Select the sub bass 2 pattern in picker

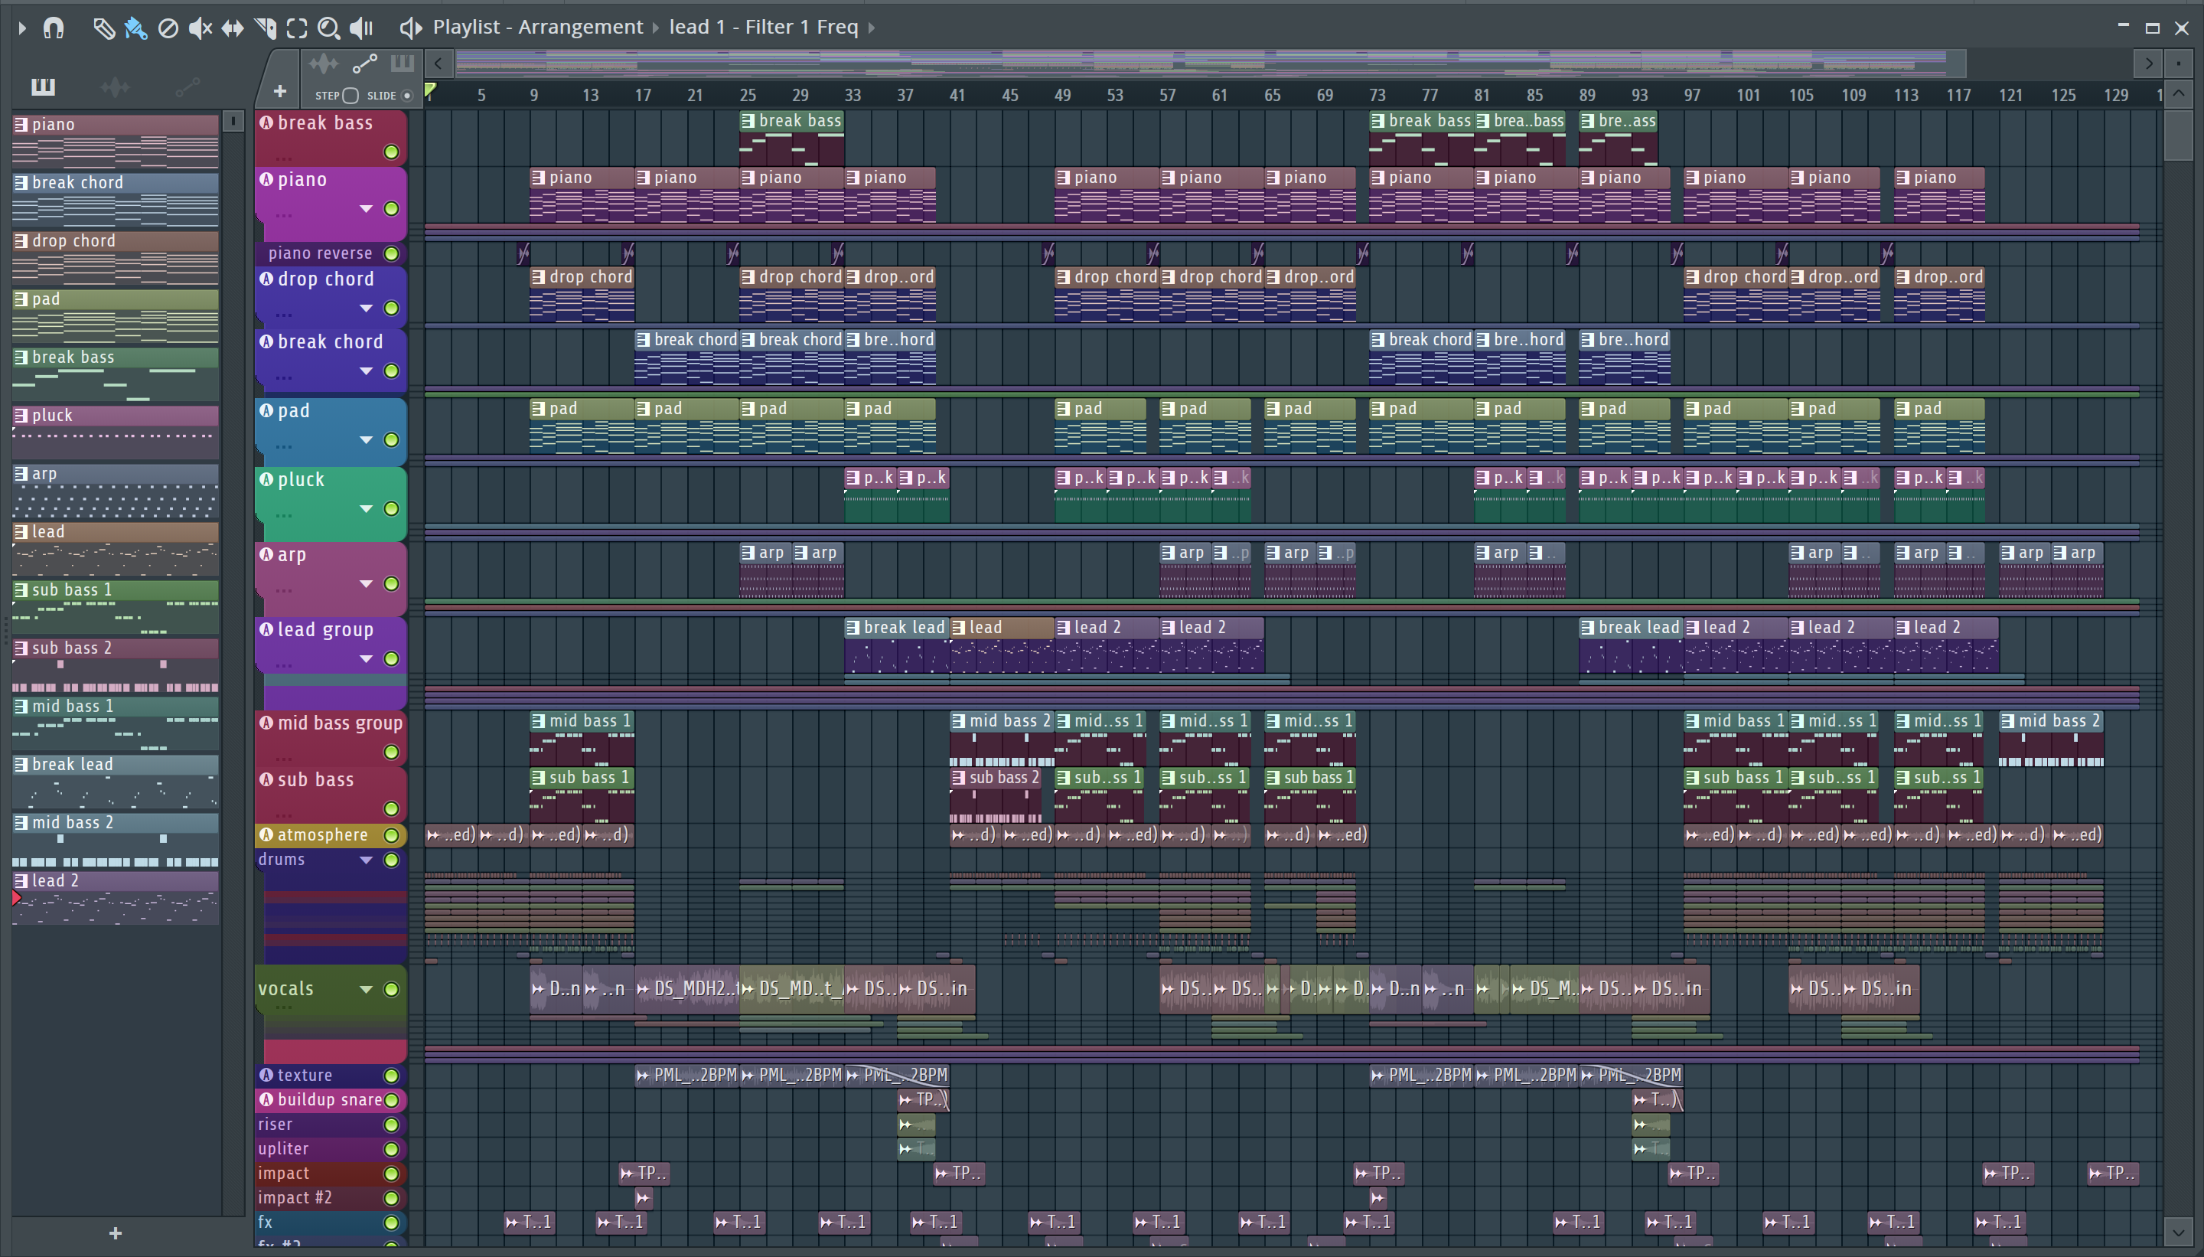coord(116,664)
